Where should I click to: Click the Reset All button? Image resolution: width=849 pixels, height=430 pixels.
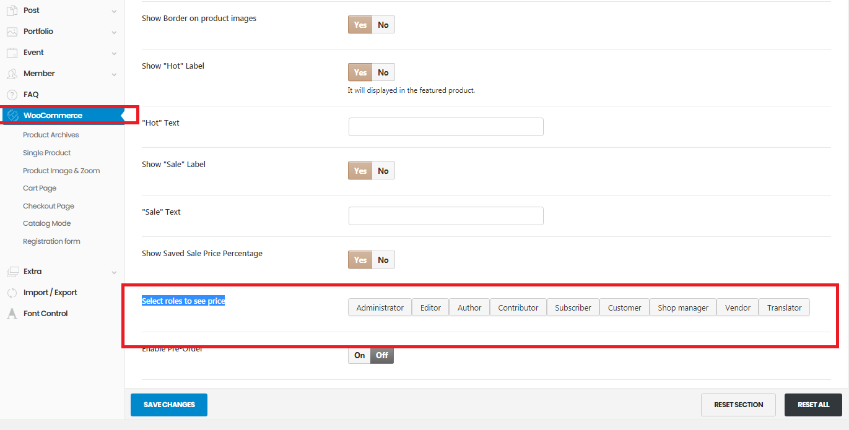coord(813,405)
